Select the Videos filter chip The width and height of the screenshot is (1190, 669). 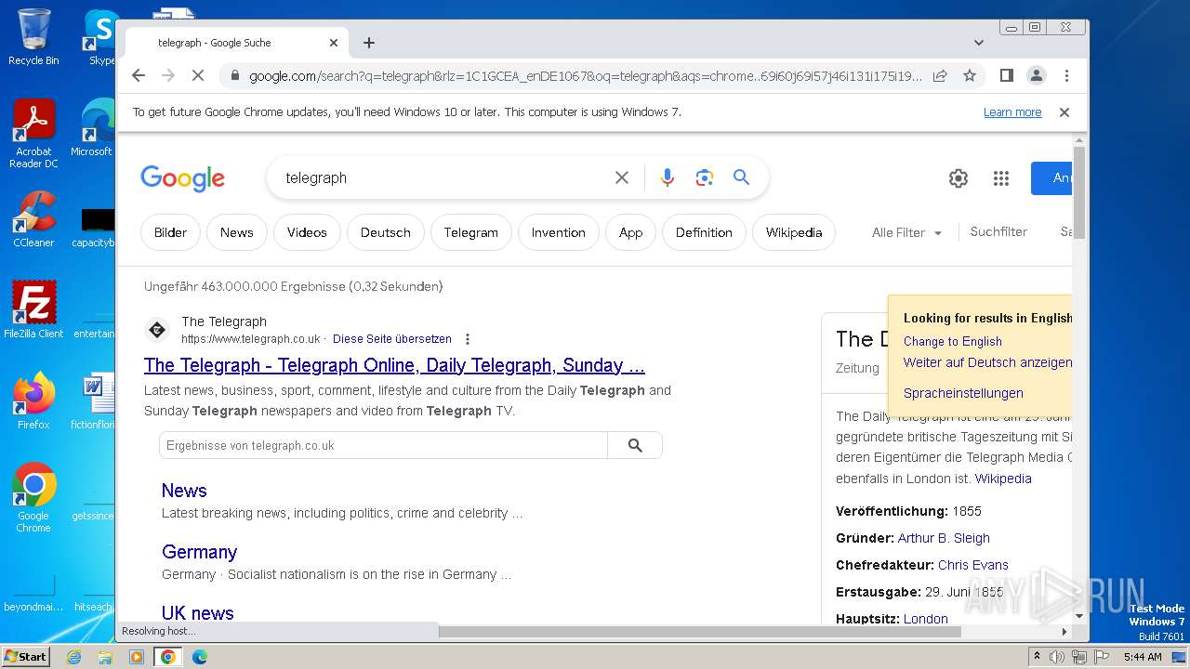(307, 232)
